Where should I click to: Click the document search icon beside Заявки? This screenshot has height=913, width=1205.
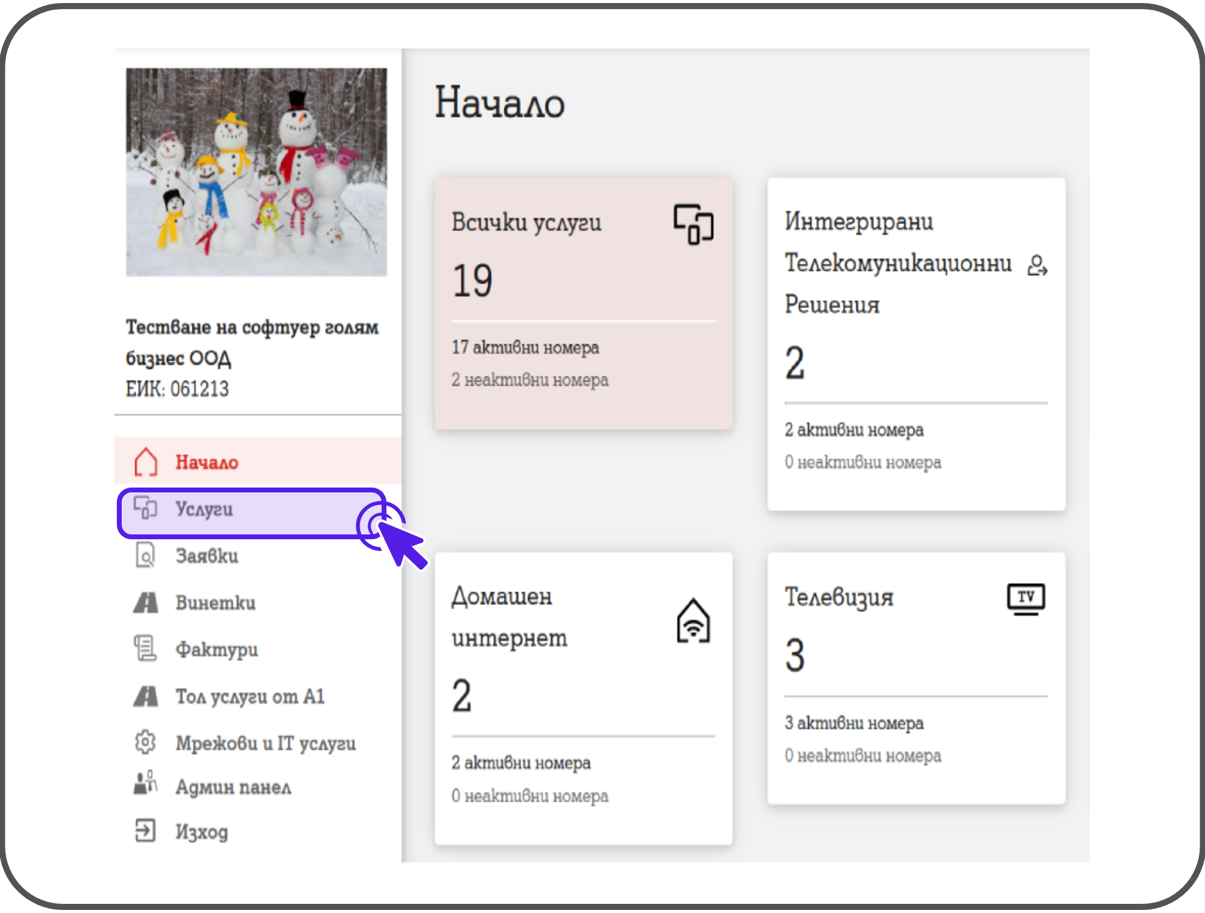pyautogui.click(x=145, y=555)
